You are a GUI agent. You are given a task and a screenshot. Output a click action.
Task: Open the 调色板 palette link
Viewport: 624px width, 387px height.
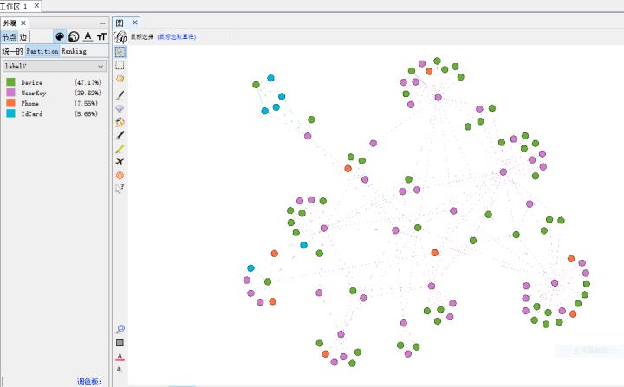(89, 382)
